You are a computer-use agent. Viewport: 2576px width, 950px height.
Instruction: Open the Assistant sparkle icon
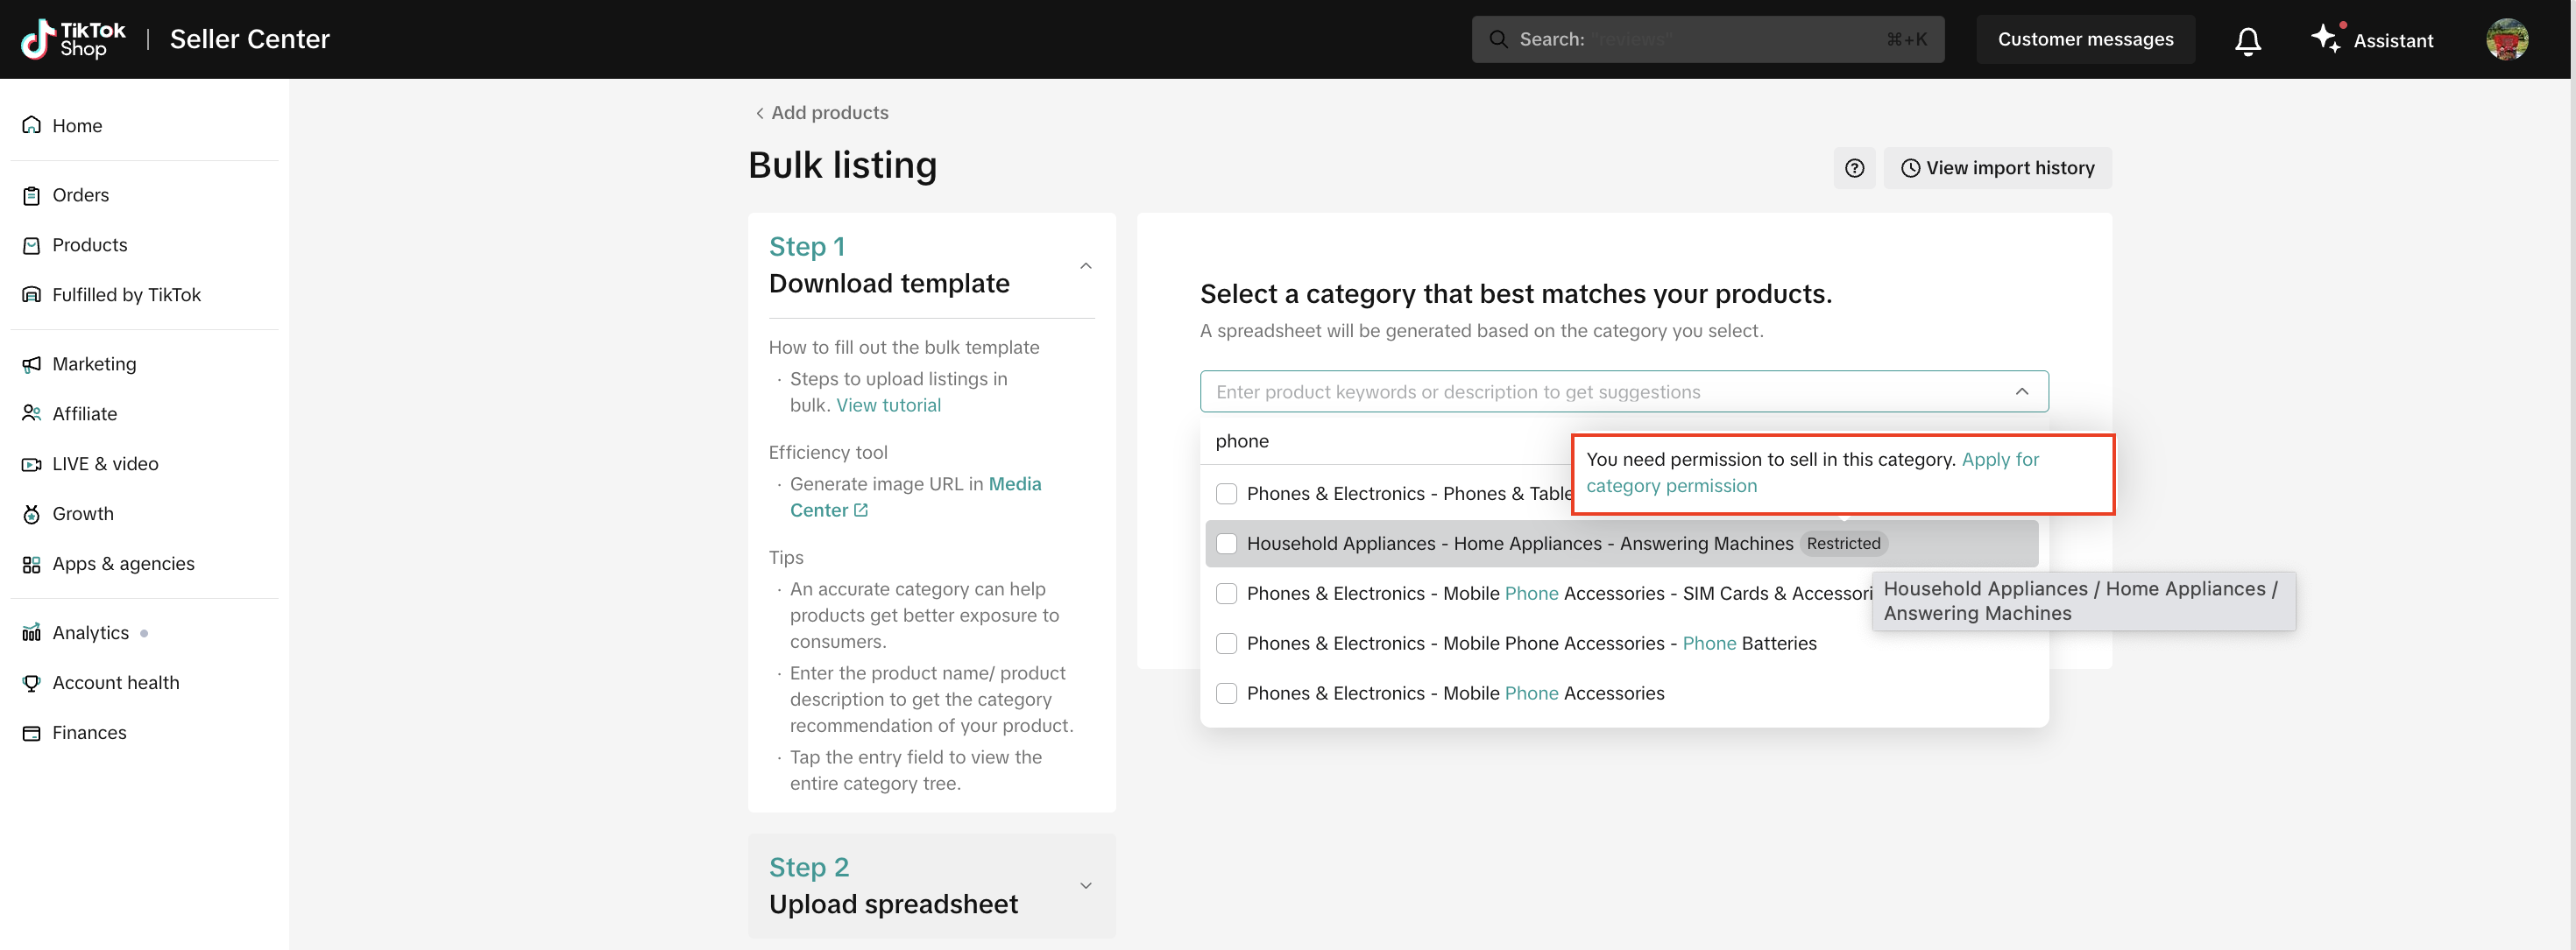(2324, 39)
